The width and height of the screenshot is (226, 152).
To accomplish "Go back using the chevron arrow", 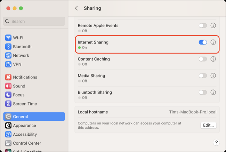I will coord(76,8).
